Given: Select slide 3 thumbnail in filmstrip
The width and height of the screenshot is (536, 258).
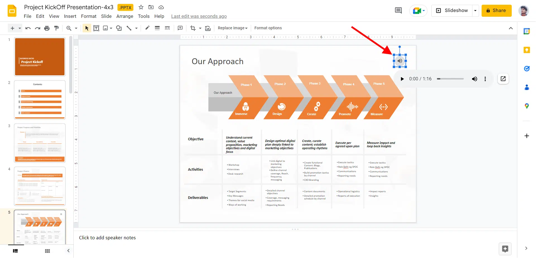Looking at the screenshot, I should [x=40, y=143].
